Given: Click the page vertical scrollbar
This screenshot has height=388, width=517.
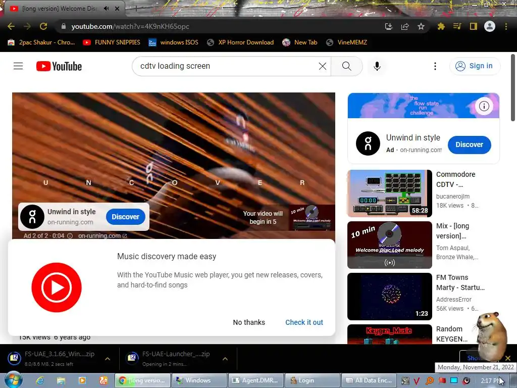Looking at the screenshot, I should [513, 88].
